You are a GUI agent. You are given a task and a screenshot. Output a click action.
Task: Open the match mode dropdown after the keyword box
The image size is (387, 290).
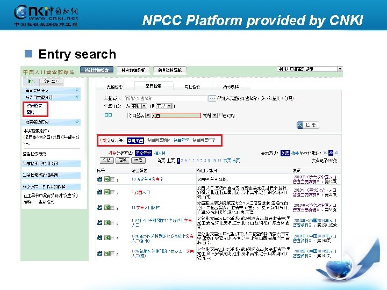pyautogui.click(x=214, y=115)
